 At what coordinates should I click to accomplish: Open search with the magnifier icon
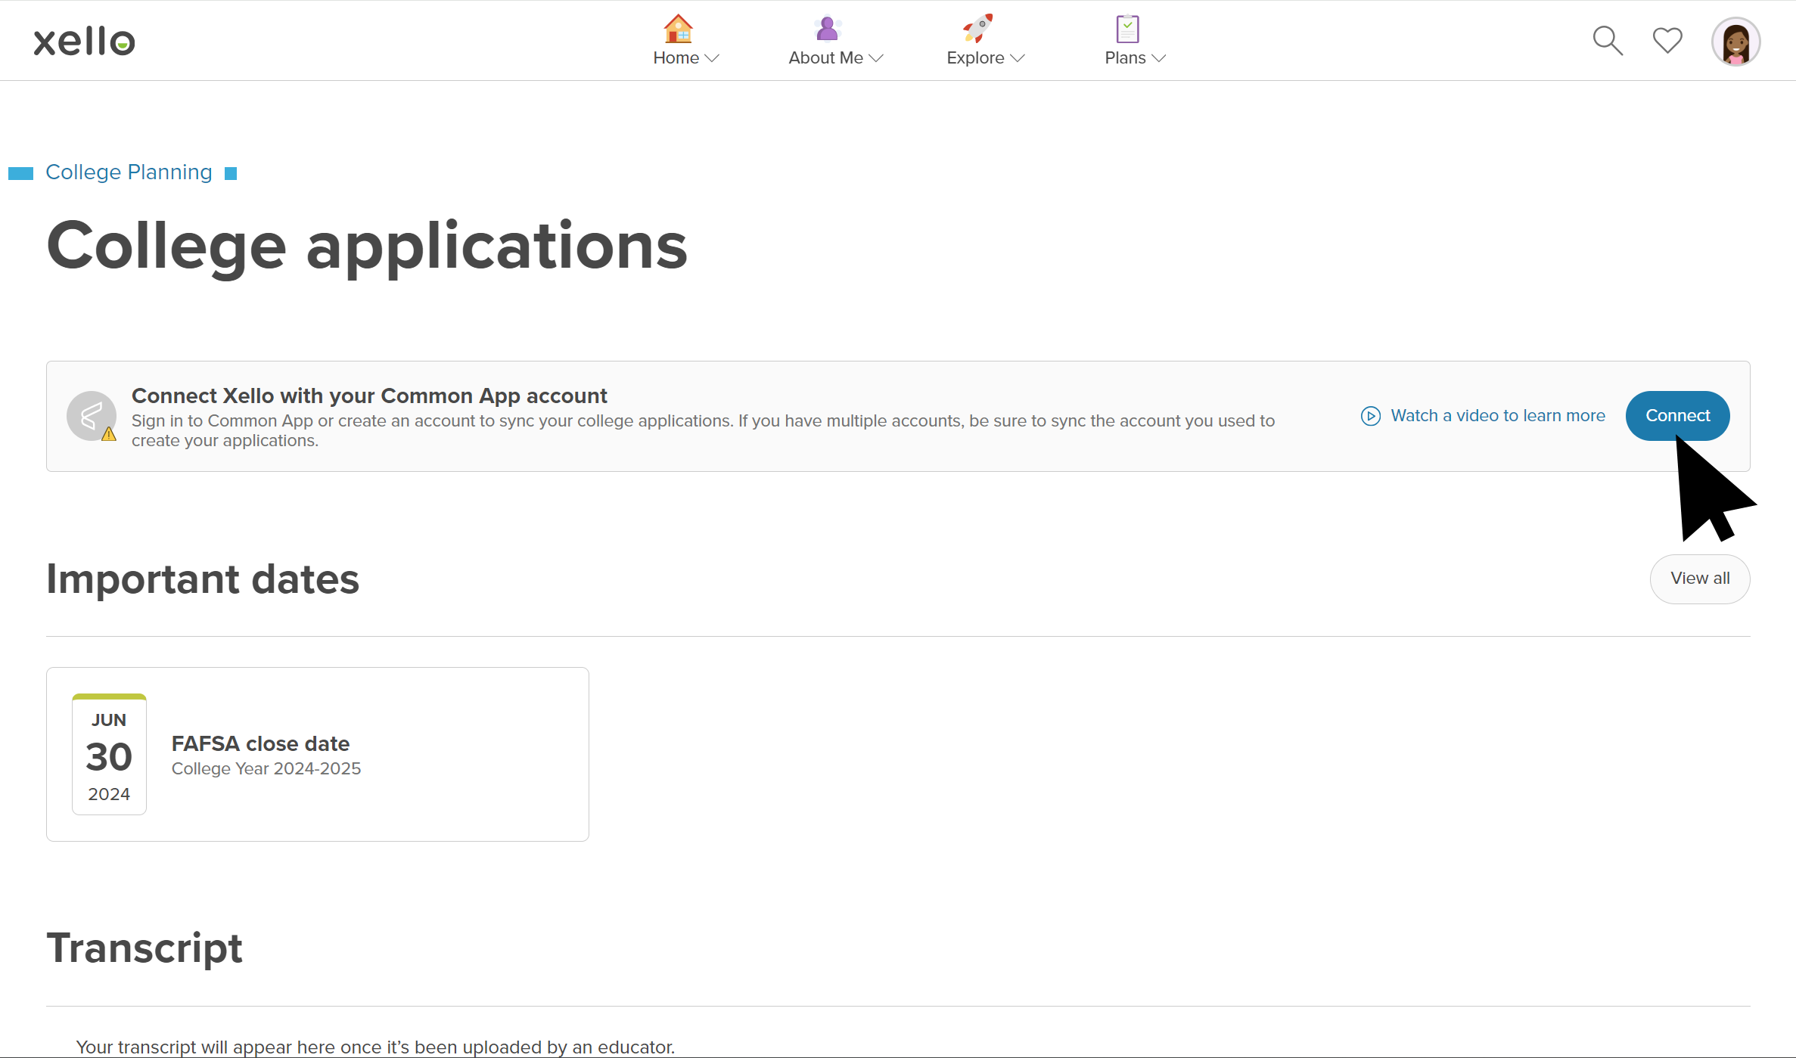1608,41
